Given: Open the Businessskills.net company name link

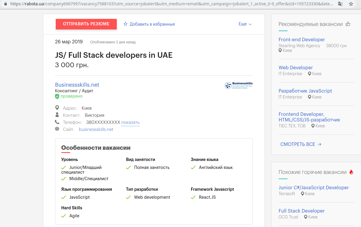Looking at the screenshot, I should click(77, 85).
